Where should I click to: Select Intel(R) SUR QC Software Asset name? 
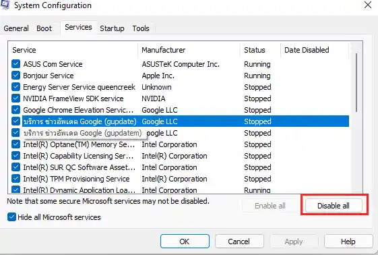coord(79,167)
